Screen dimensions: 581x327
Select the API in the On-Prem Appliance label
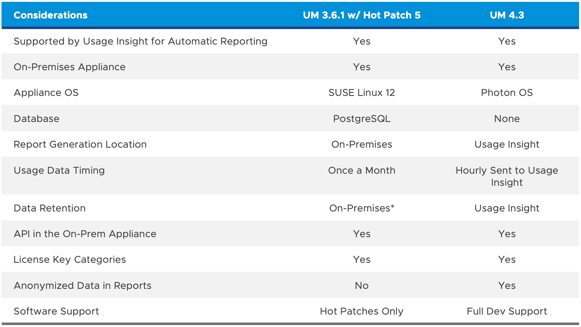85,234
